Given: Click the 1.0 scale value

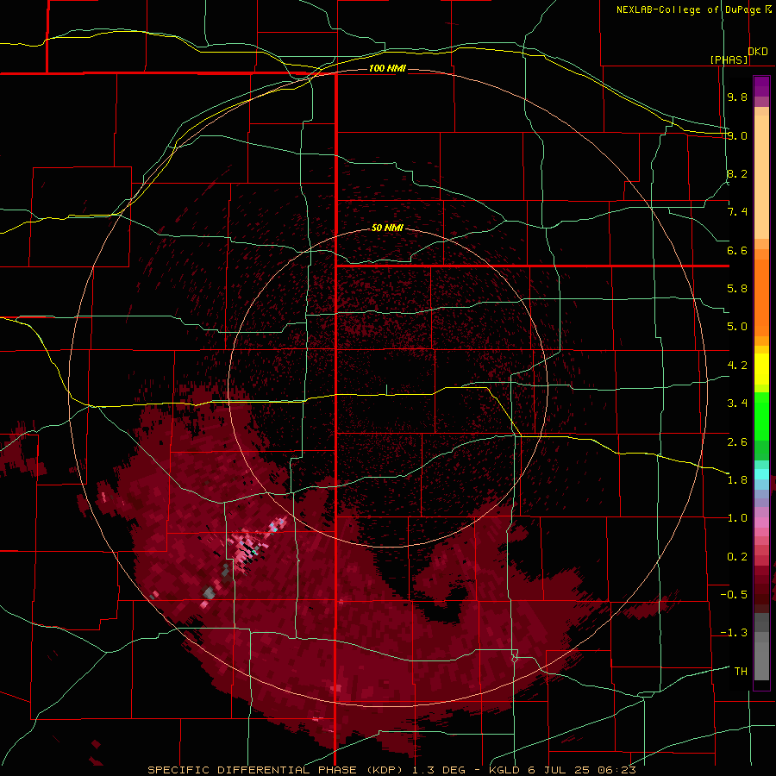Looking at the screenshot, I should [x=737, y=518].
